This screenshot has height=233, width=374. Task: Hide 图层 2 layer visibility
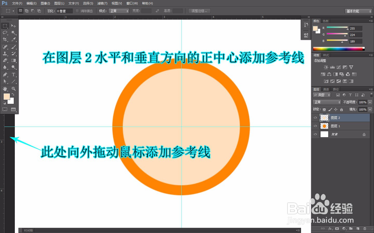315,118
